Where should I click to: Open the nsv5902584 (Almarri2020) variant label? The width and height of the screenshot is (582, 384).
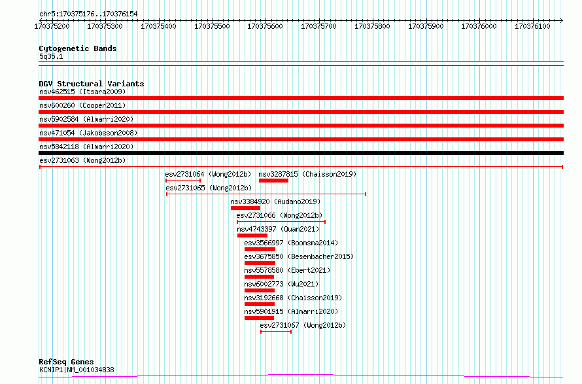[86, 119]
